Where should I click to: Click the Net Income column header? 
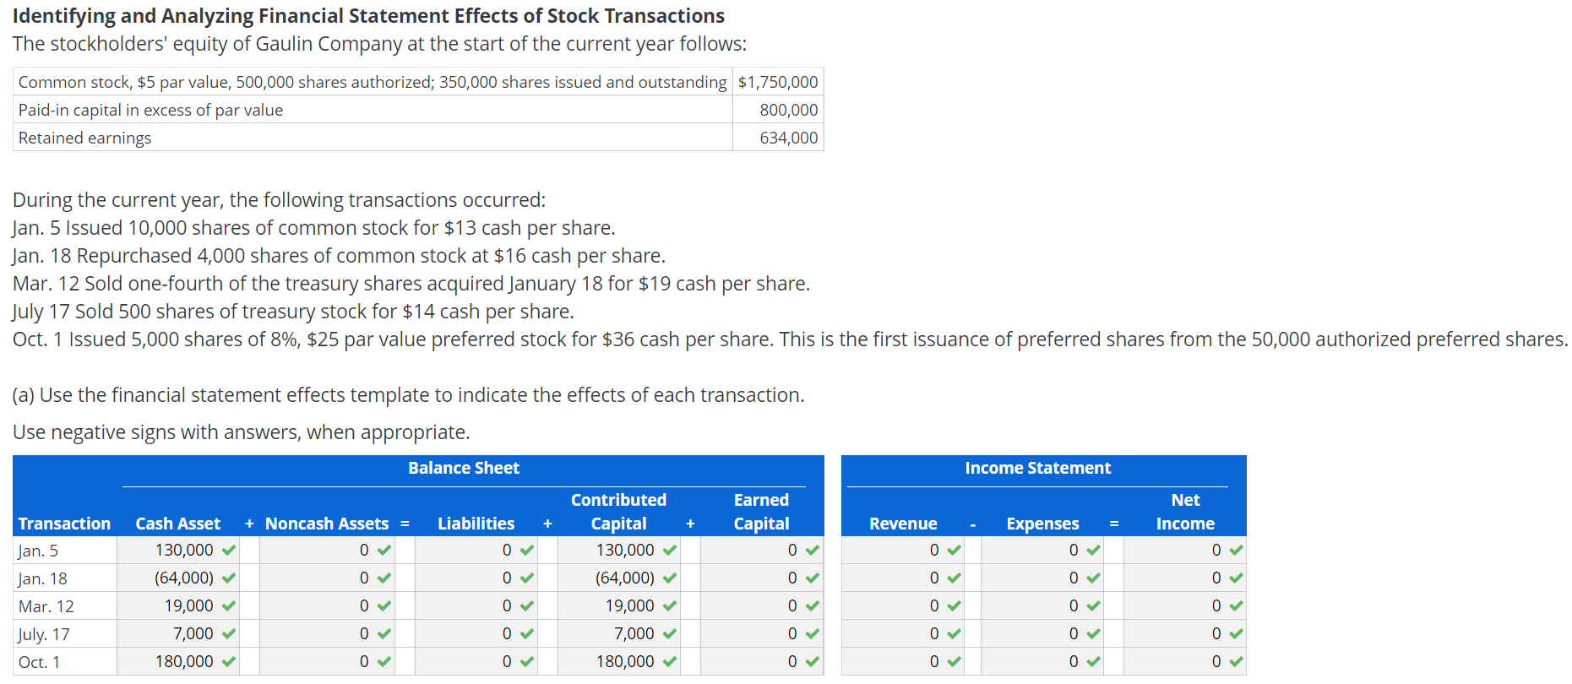point(1185,512)
